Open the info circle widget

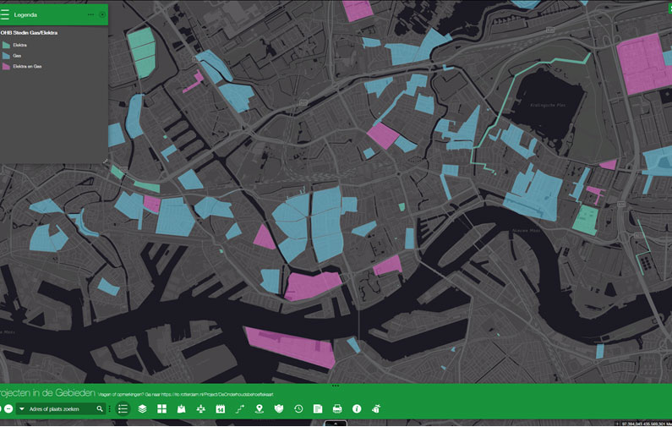[x=357, y=409]
